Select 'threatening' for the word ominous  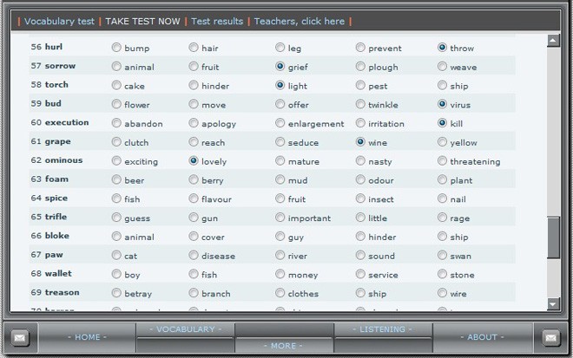[x=443, y=161]
